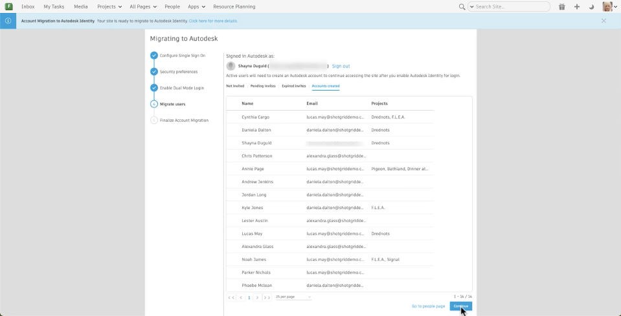Viewport: 621px width, 316px height.
Task: Click the plus create new icon
Action: tap(576, 6)
